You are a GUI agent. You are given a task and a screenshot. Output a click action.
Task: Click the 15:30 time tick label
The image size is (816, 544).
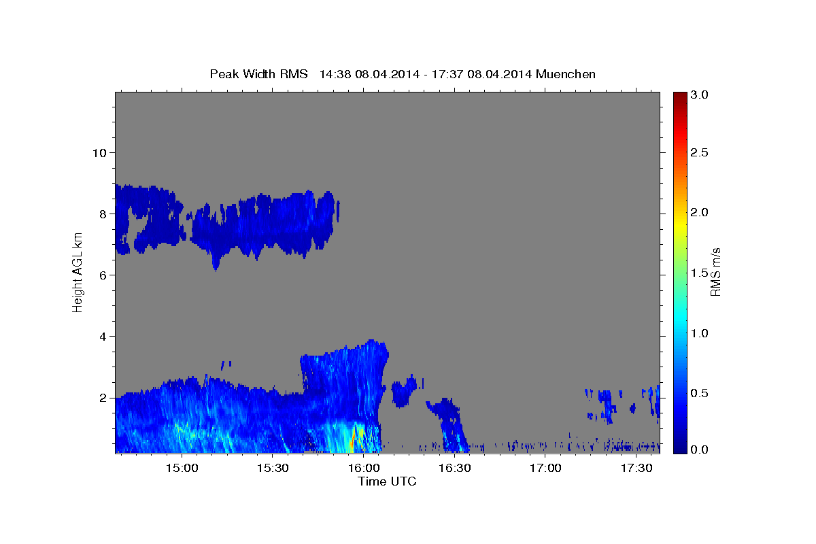coord(273,468)
